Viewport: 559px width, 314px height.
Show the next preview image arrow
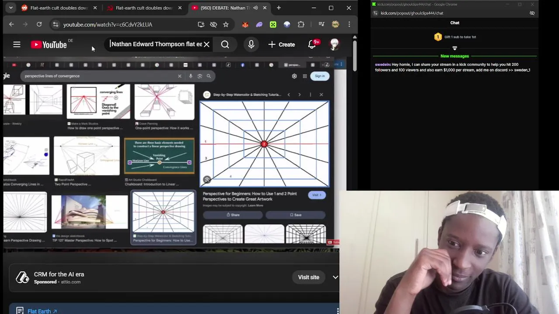click(x=299, y=95)
